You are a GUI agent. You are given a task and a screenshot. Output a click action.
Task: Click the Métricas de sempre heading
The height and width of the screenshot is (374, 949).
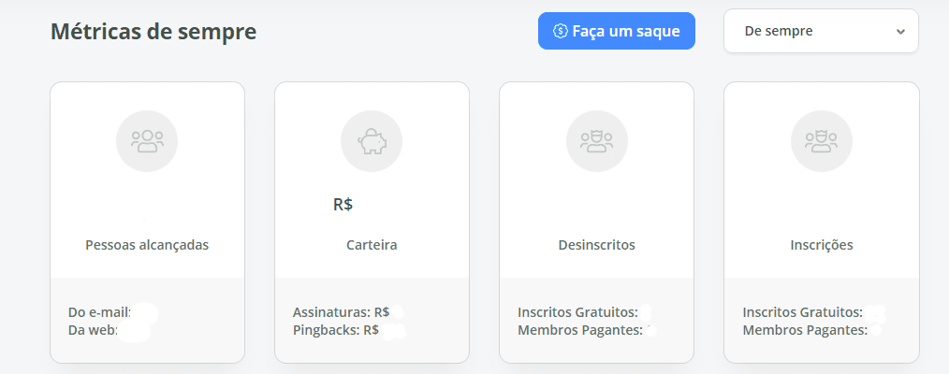(x=153, y=32)
